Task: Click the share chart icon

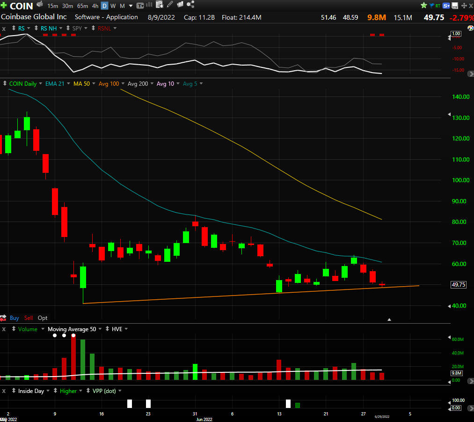Action: [x=190, y=4]
